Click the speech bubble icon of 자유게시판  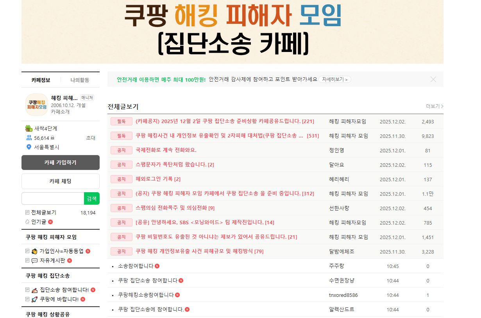tap(34, 261)
